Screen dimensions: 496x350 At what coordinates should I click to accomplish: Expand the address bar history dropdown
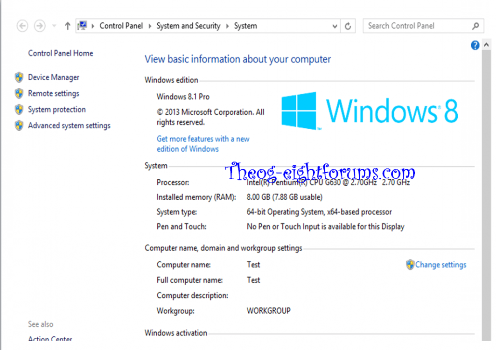pyautogui.click(x=335, y=27)
